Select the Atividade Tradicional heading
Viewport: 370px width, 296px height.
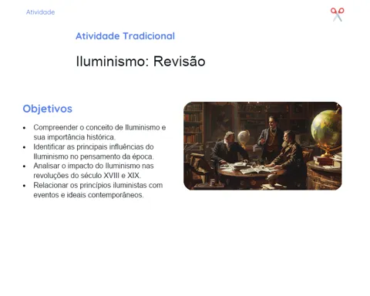tap(125, 36)
